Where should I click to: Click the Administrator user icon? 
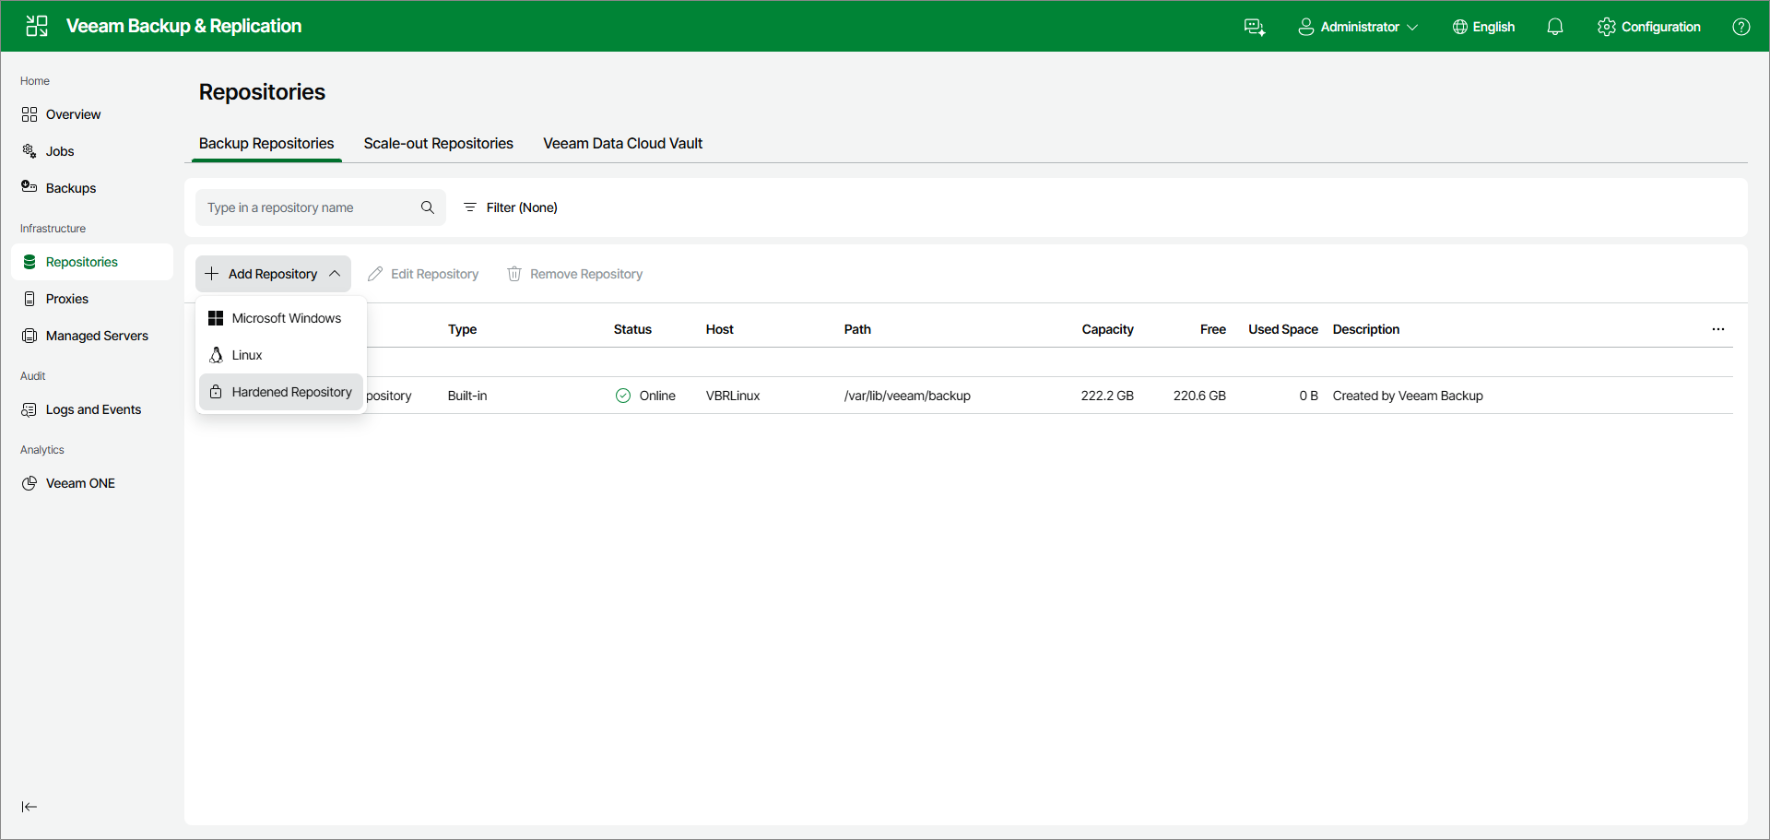[x=1305, y=27]
